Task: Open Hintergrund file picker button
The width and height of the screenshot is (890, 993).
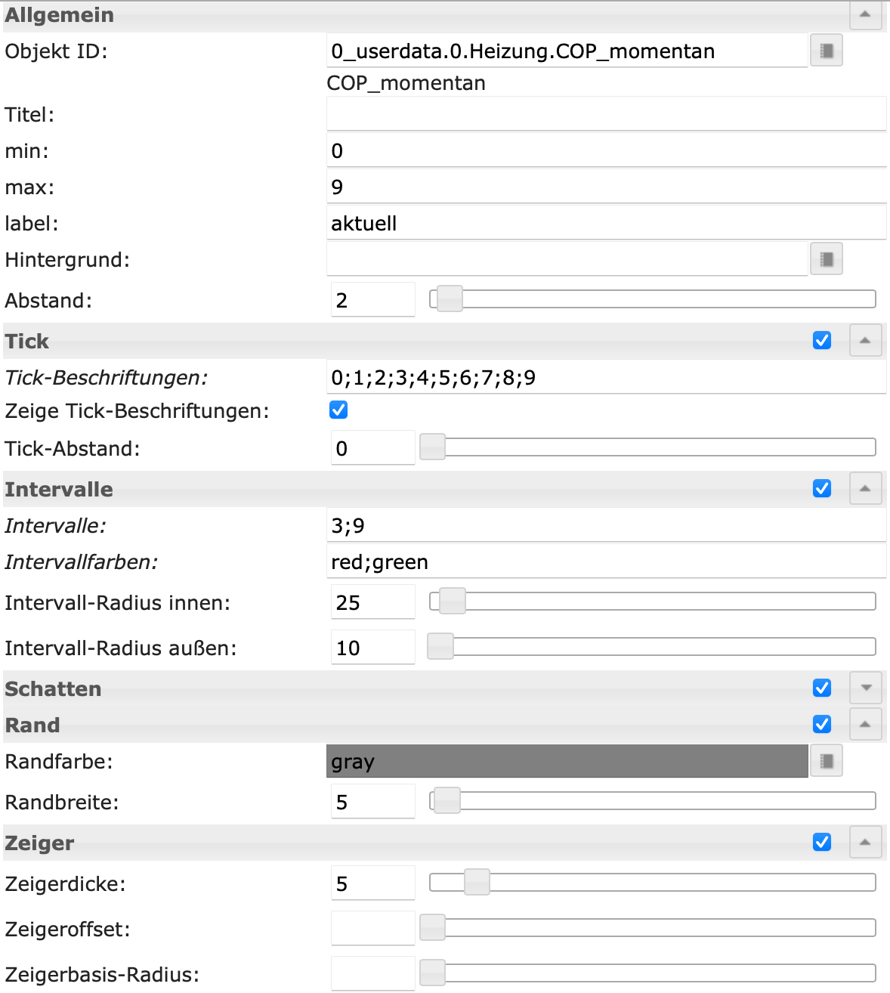Action: click(826, 259)
